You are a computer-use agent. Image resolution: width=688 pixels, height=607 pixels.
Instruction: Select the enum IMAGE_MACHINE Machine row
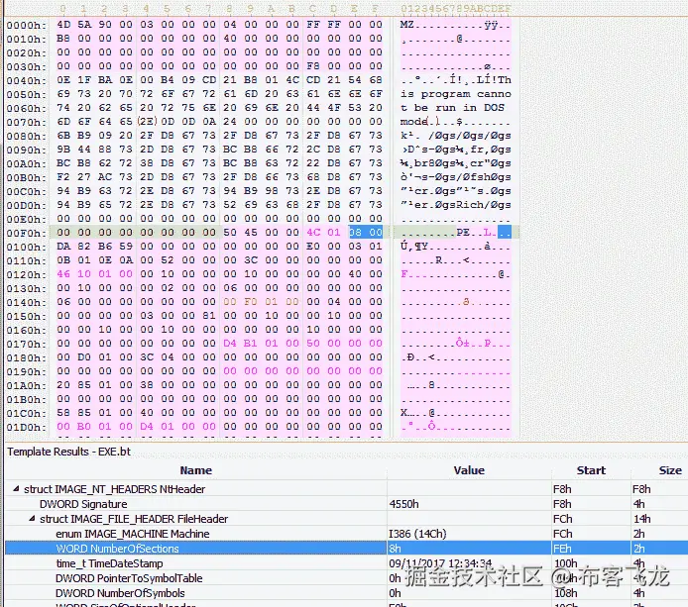coord(347,534)
